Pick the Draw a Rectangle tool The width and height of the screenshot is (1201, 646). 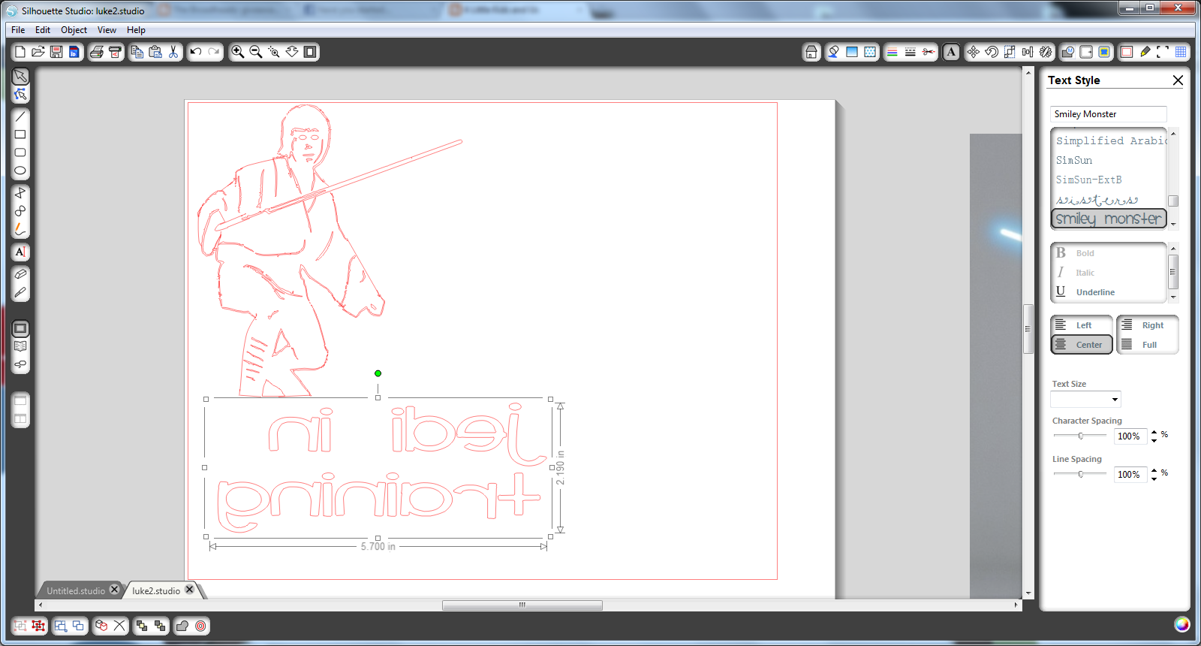coord(20,134)
